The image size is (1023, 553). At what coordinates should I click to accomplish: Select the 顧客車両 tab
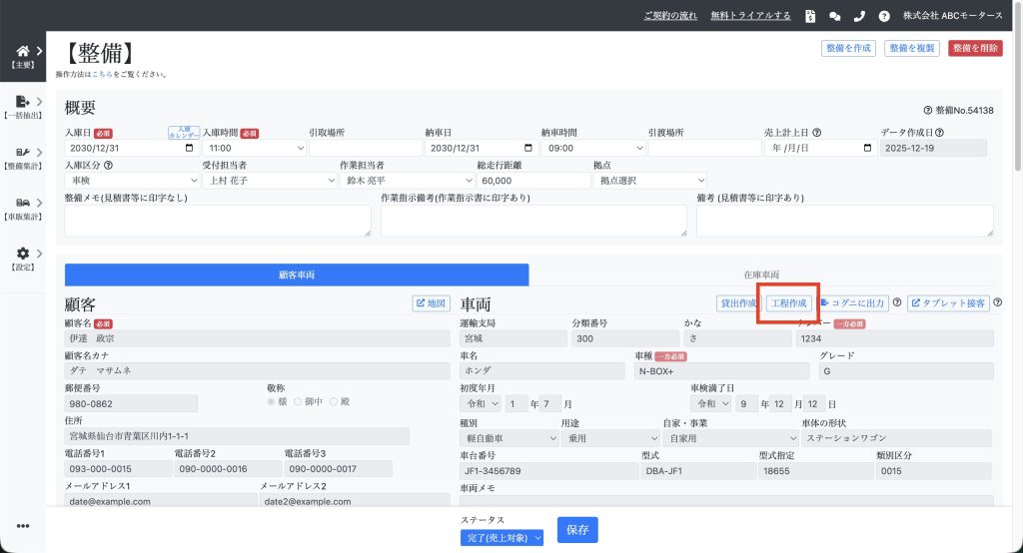coord(296,274)
